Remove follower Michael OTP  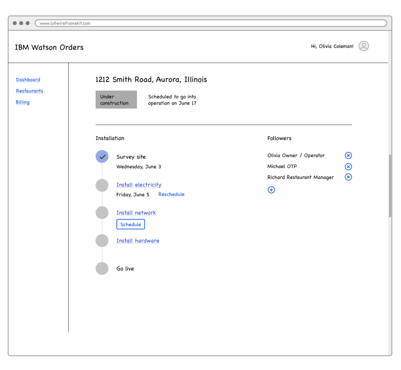(x=348, y=166)
